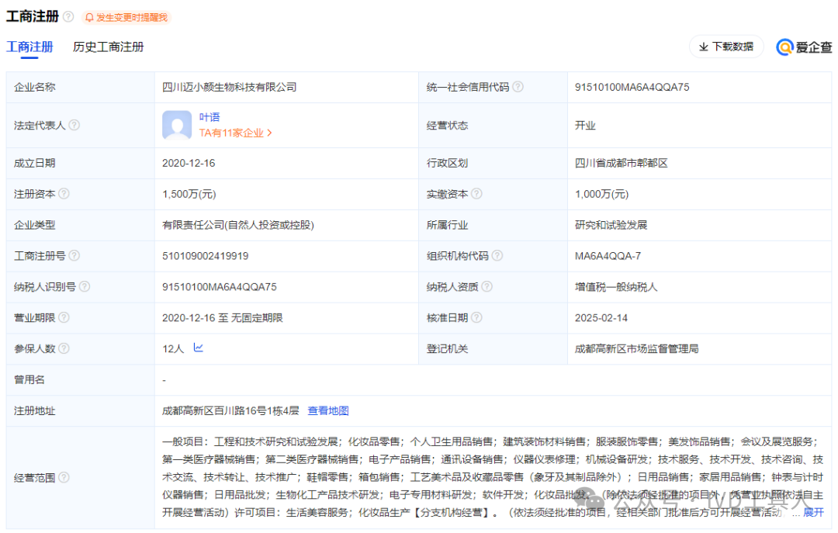Image resolution: width=838 pixels, height=533 pixels.
Task: Click help icon beside 纳税人识别号
Action: [x=85, y=286]
